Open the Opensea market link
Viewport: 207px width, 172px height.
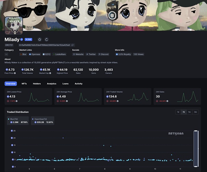click(x=34, y=54)
